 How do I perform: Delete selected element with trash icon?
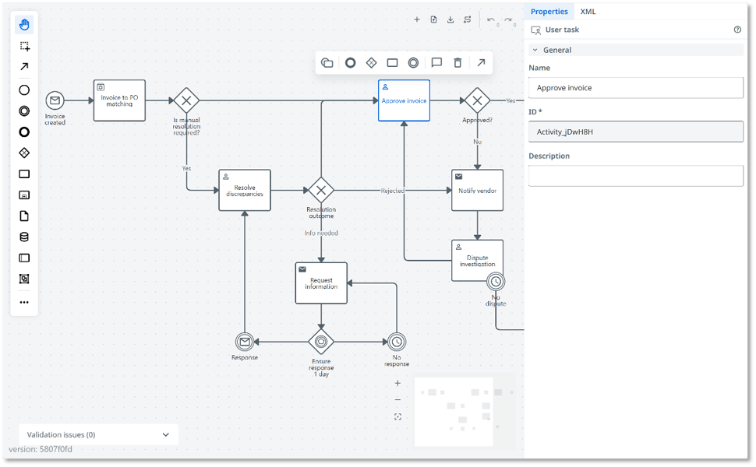pos(457,62)
